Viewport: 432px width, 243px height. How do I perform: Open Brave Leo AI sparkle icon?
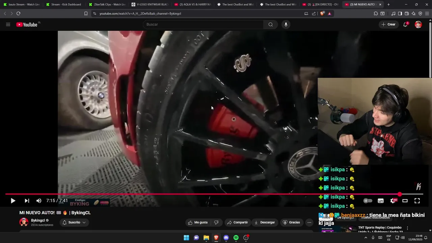click(x=413, y=13)
